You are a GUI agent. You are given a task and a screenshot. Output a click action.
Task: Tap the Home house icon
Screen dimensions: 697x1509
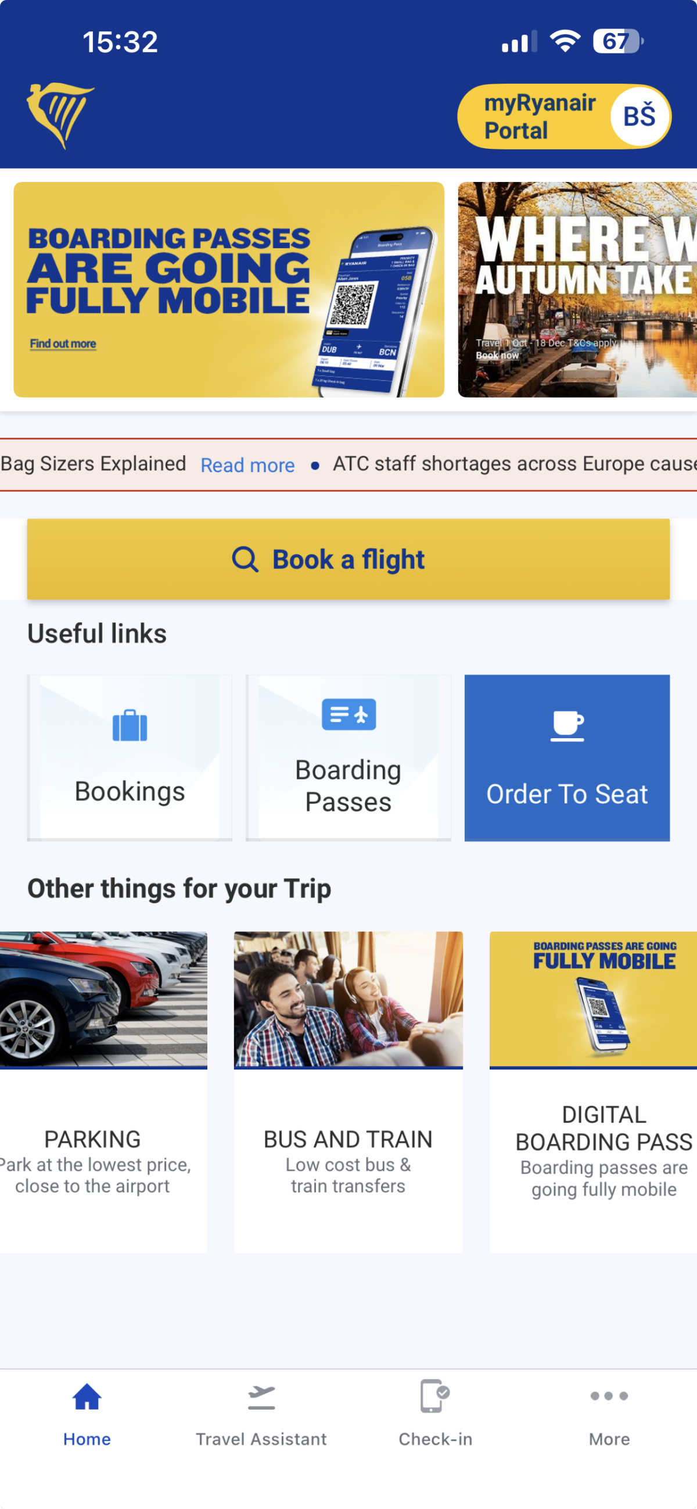tap(87, 1397)
